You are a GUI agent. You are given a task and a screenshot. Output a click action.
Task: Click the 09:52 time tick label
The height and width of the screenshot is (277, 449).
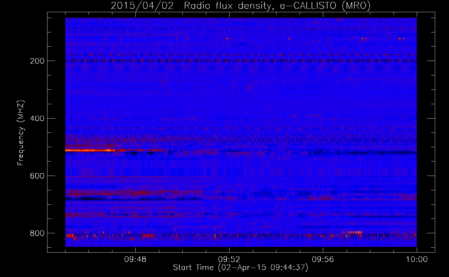click(x=229, y=260)
